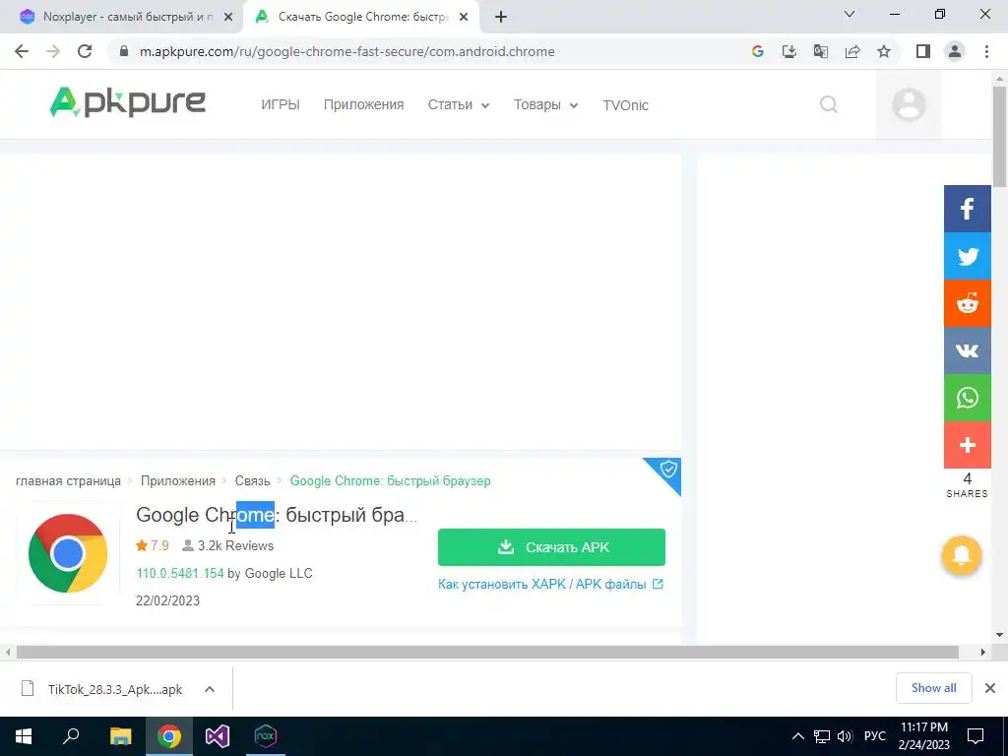Open Nox player from taskbar
Viewport: 1008px width, 756px height.
pos(266,736)
